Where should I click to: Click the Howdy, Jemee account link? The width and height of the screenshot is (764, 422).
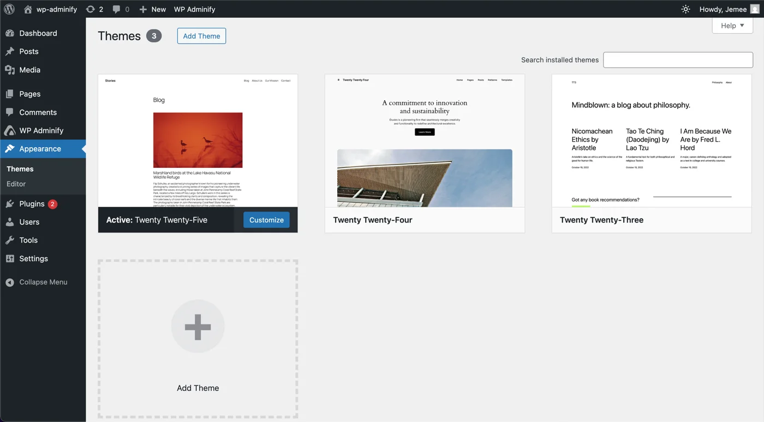tap(723, 9)
